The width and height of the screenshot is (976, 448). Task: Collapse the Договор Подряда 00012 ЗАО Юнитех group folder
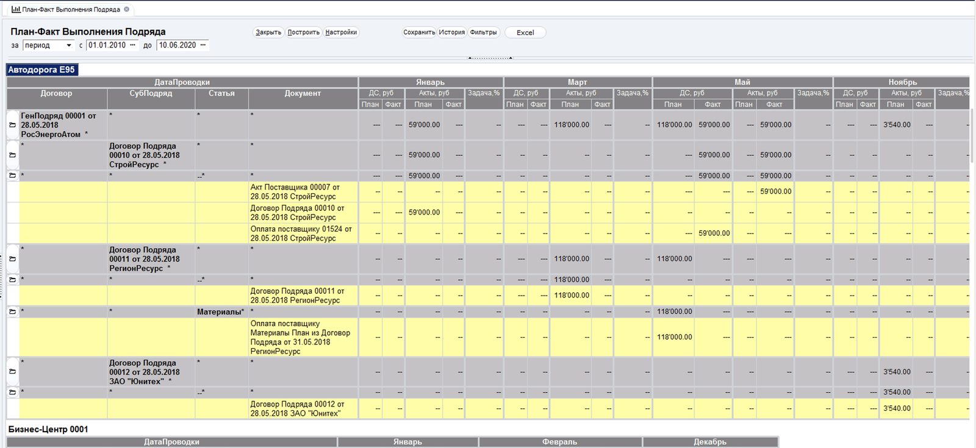pos(12,372)
